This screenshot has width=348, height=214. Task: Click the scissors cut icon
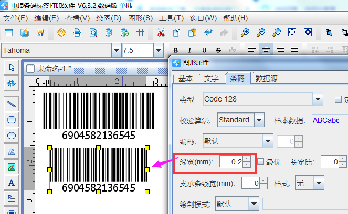point(161,32)
